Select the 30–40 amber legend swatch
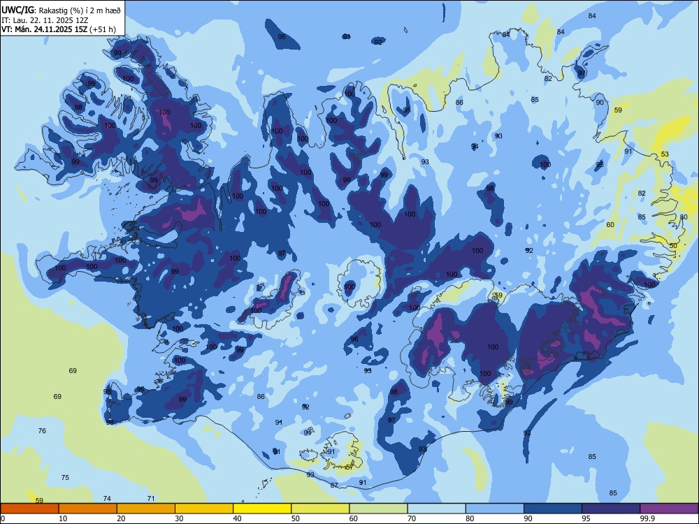Image resolution: width=699 pixels, height=524 pixels. [x=204, y=509]
